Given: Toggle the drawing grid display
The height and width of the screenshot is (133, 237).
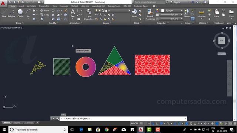Looking at the screenshot, I should pos(141,123).
